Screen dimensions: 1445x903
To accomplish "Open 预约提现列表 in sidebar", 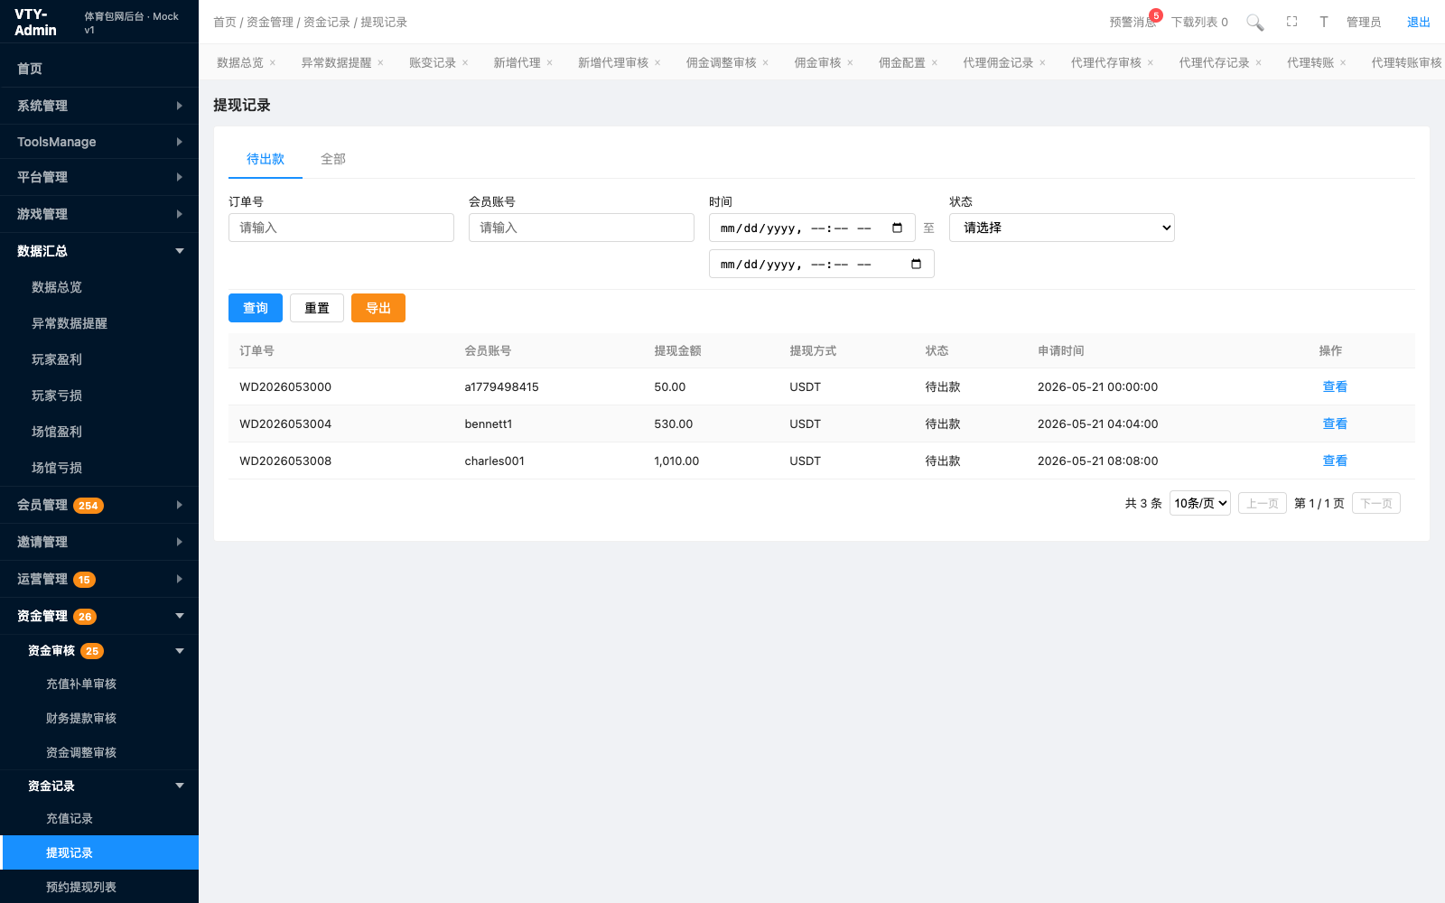I will click(x=99, y=887).
